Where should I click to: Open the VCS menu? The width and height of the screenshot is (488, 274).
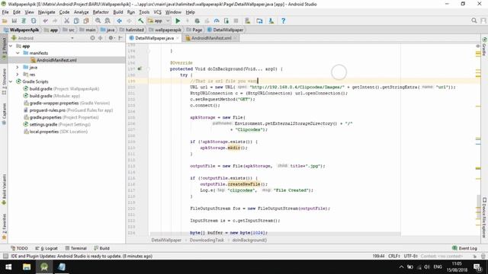pyautogui.click(x=158, y=12)
